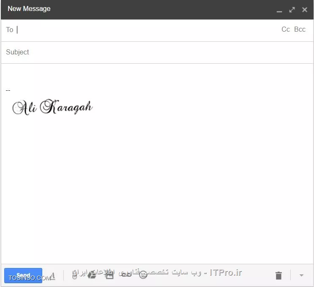Open the more options dropdown arrow
Screen dimensions: 314x287
coord(301,276)
